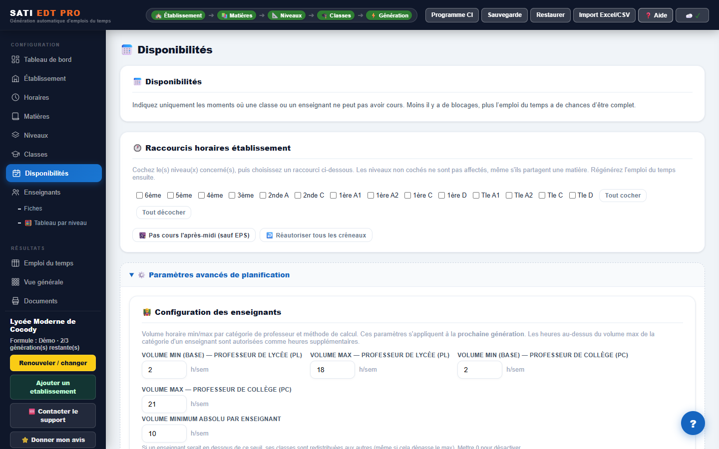Screen dimensions: 719x449
Task: Click the Matières book icon in sidebar
Action: click(x=15, y=116)
